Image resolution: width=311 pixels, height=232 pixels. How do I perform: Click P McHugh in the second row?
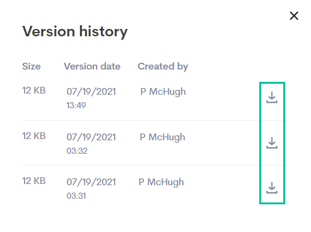point(163,137)
